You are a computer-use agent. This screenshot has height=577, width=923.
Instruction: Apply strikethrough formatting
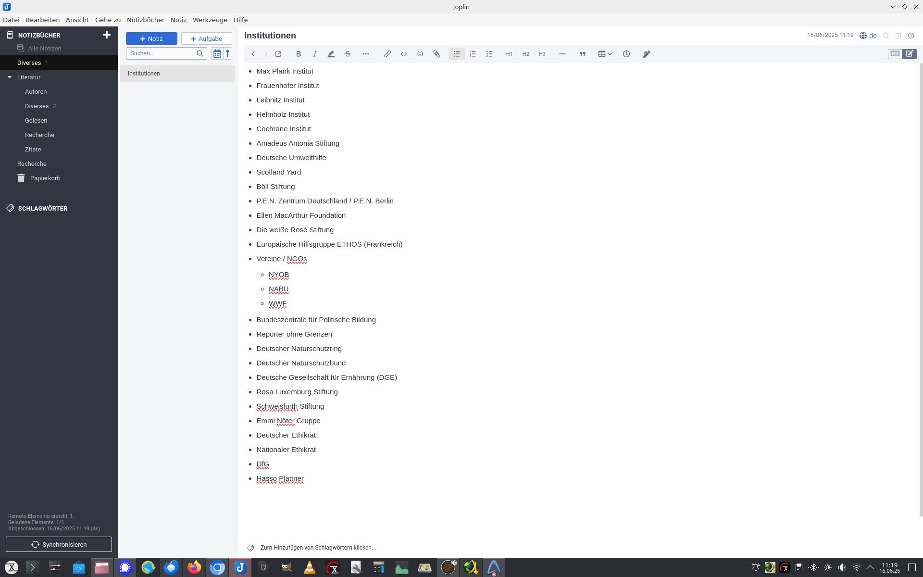[348, 54]
